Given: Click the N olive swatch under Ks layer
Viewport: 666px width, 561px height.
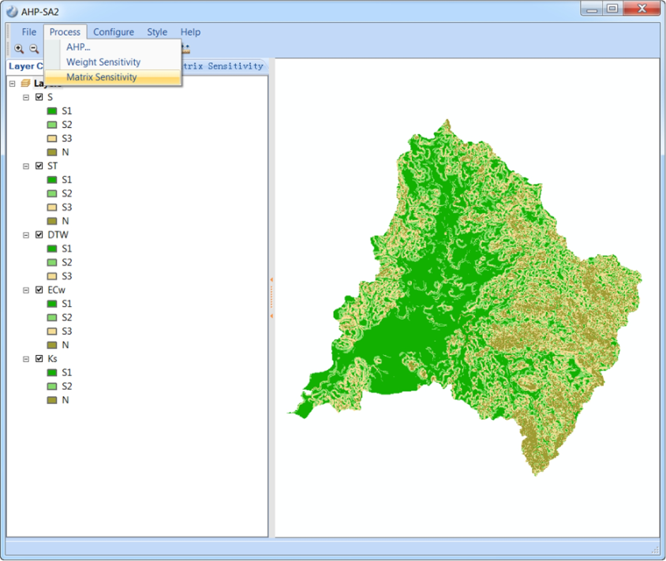Looking at the screenshot, I should [x=52, y=400].
